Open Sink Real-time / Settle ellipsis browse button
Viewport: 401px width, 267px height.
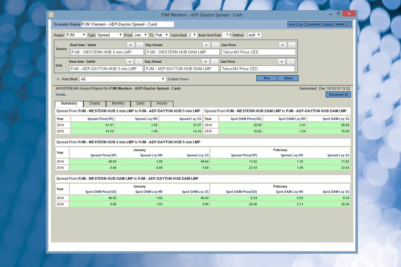coord(139,61)
